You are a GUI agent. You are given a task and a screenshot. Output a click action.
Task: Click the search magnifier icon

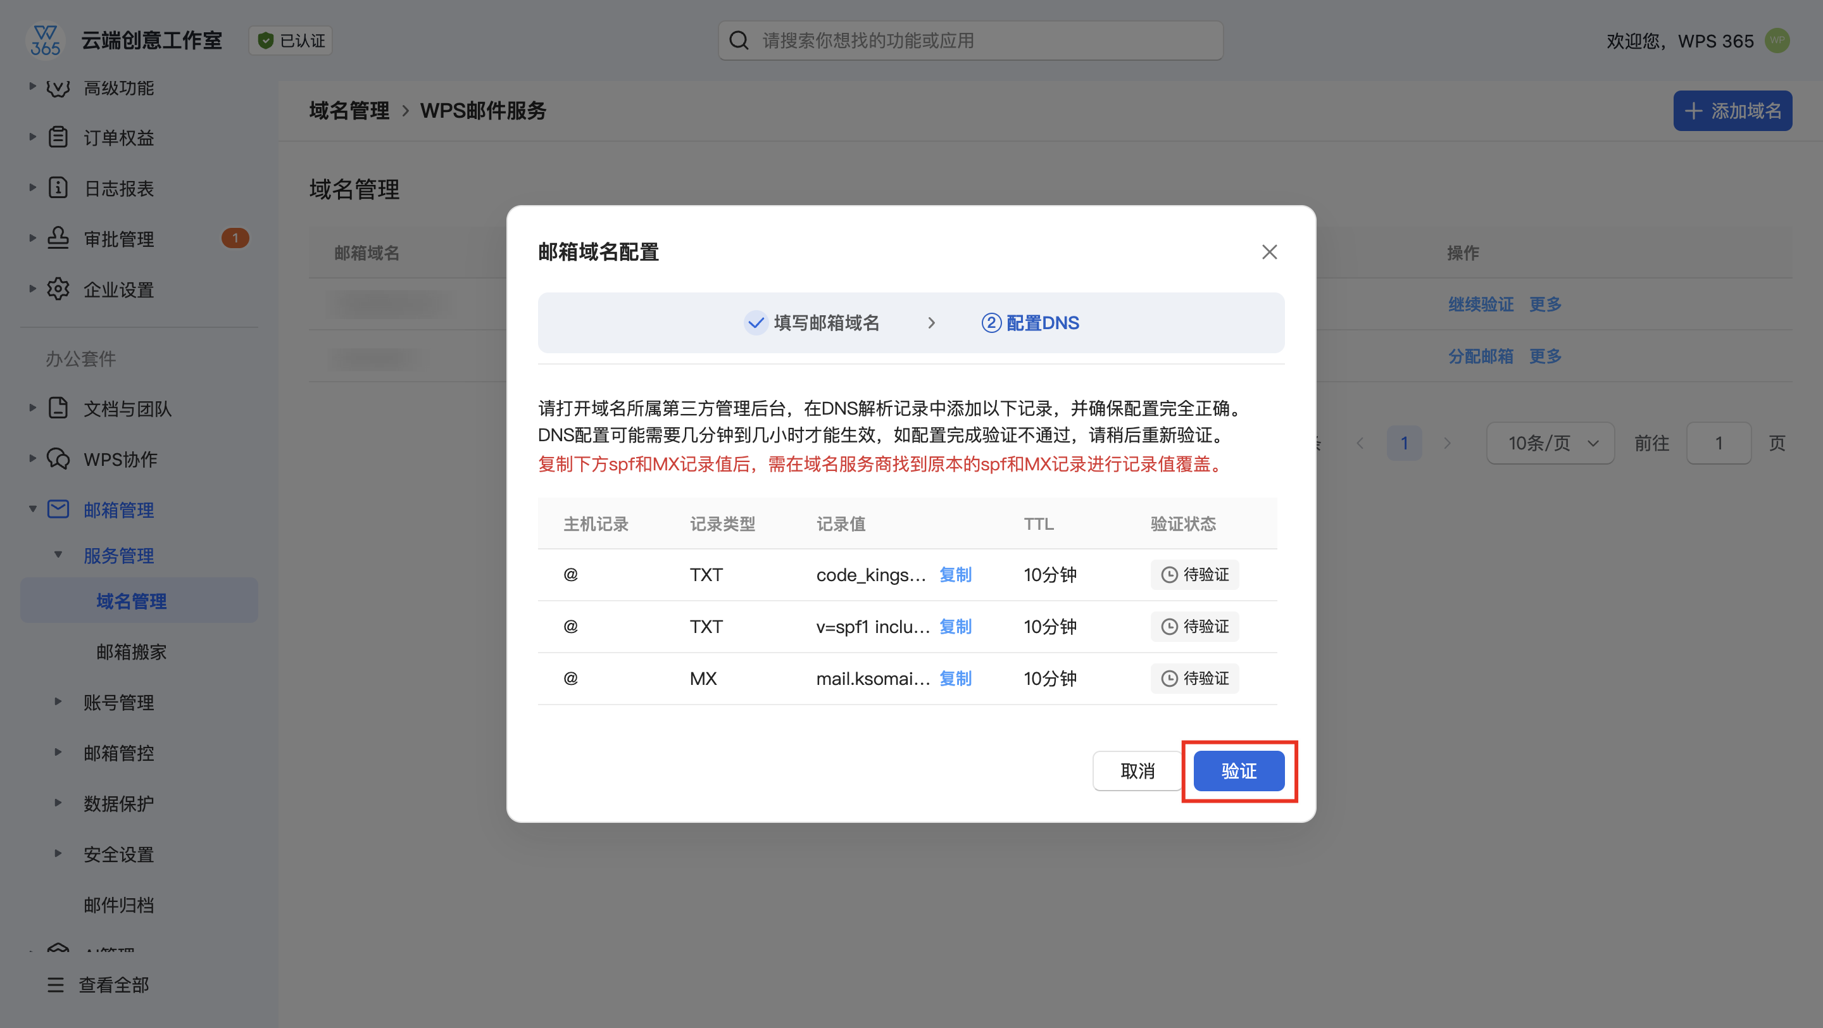tap(738, 41)
